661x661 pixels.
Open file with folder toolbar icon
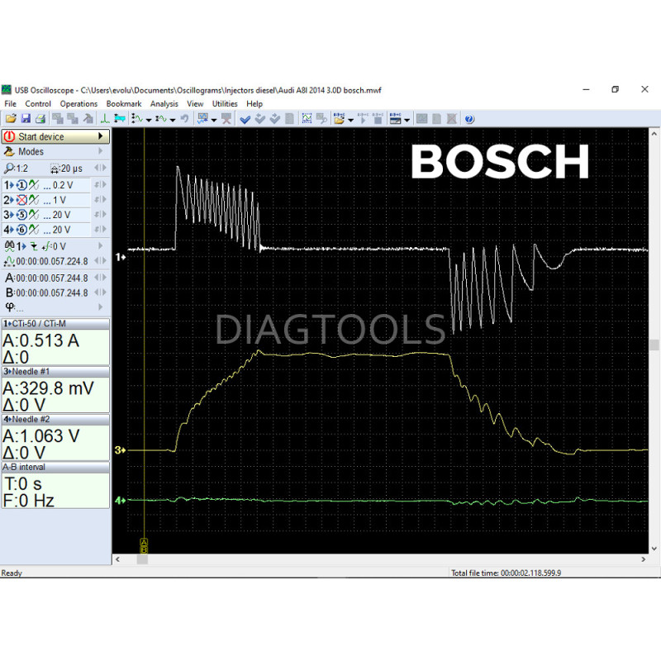[11, 119]
